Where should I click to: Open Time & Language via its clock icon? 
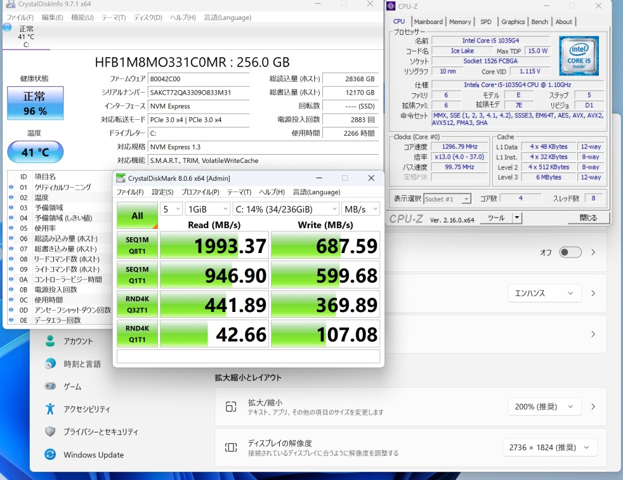point(50,364)
